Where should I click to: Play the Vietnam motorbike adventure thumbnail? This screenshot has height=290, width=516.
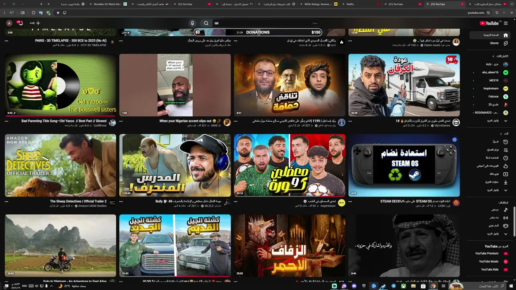coord(60,245)
